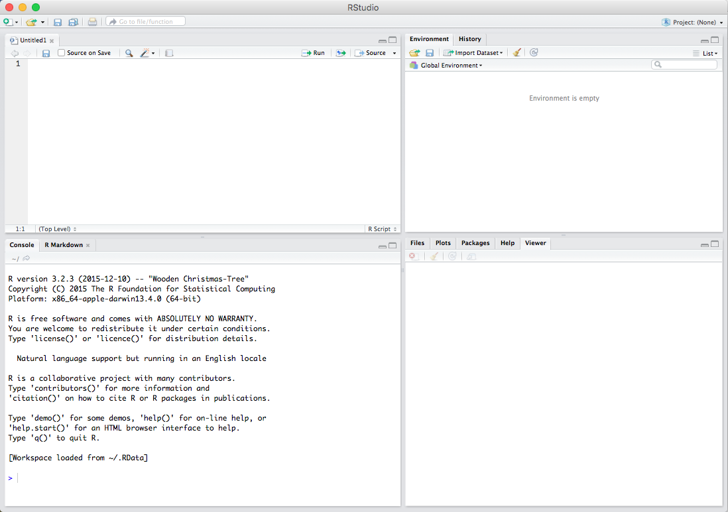Close the Untitled1 editor tab

pos(52,40)
